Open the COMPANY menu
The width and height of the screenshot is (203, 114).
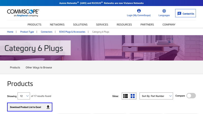point(169,25)
